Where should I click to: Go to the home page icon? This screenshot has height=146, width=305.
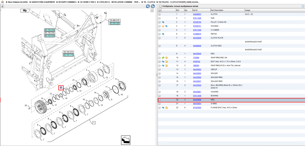point(2,2)
